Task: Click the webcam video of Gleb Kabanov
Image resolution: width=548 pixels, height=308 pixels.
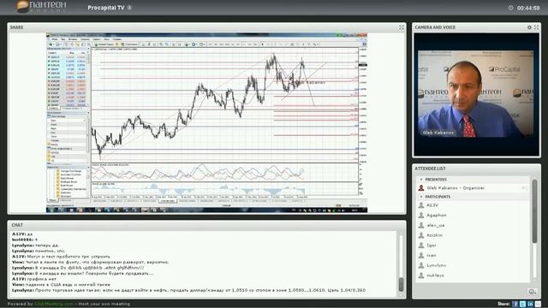Action: pos(476,93)
